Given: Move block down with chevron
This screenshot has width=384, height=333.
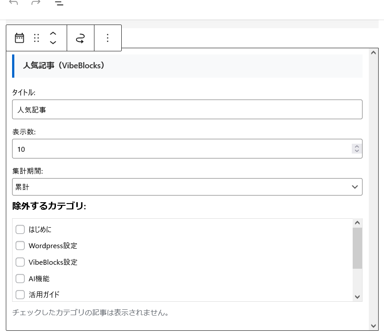Looking at the screenshot, I should pyautogui.click(x=53, y=43).
